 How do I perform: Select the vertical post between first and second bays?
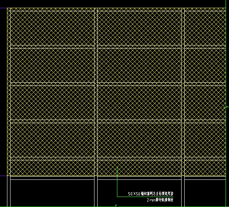coord(96,107)
